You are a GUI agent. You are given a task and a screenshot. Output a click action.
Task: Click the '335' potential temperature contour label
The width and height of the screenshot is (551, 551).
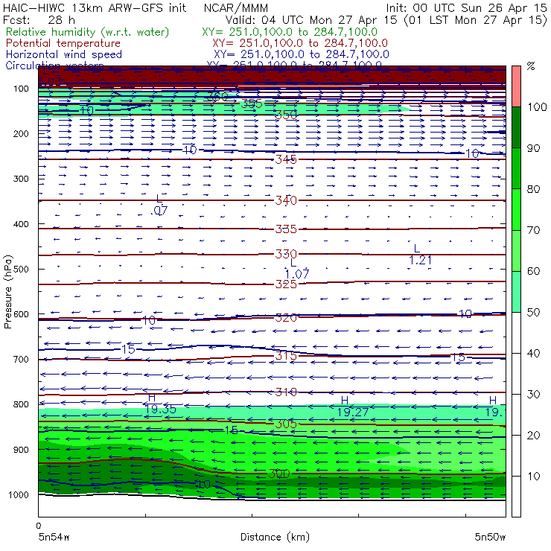pyautogui.click(x=286, y=229)
